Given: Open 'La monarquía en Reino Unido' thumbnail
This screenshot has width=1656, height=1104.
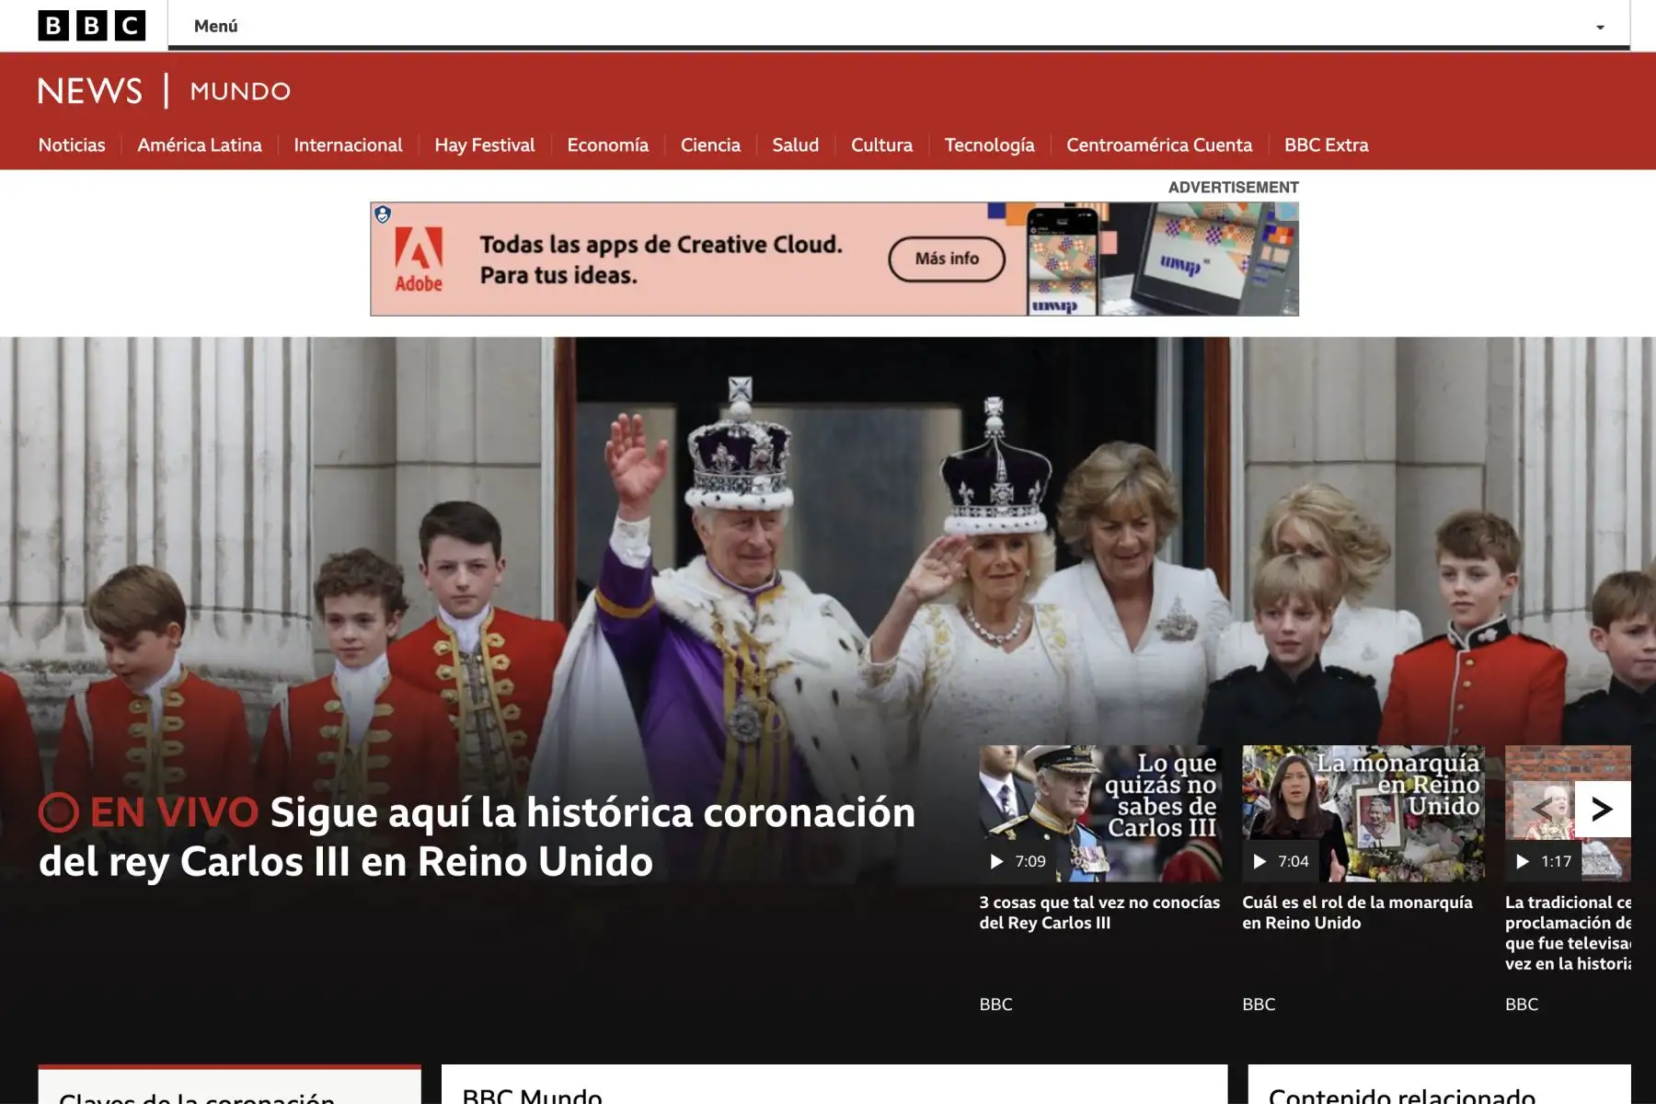Looking at the screenshot, I should click(x=1363, y=813).
